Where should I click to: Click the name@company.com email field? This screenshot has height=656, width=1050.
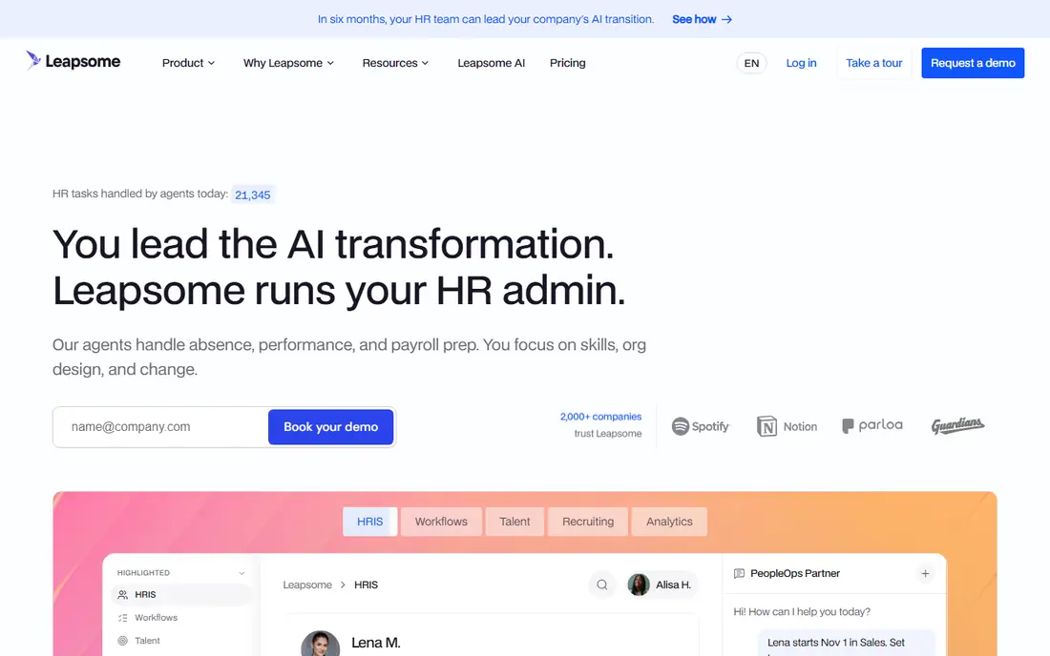[x=160, y=426]
